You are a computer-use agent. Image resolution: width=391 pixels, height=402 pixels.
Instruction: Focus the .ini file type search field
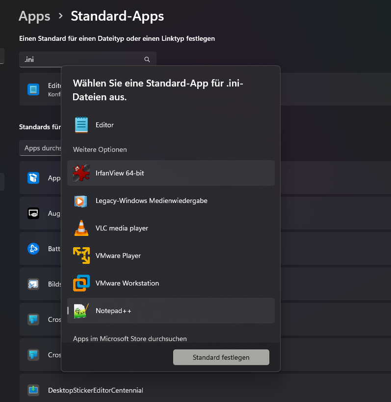pos(88,59)
